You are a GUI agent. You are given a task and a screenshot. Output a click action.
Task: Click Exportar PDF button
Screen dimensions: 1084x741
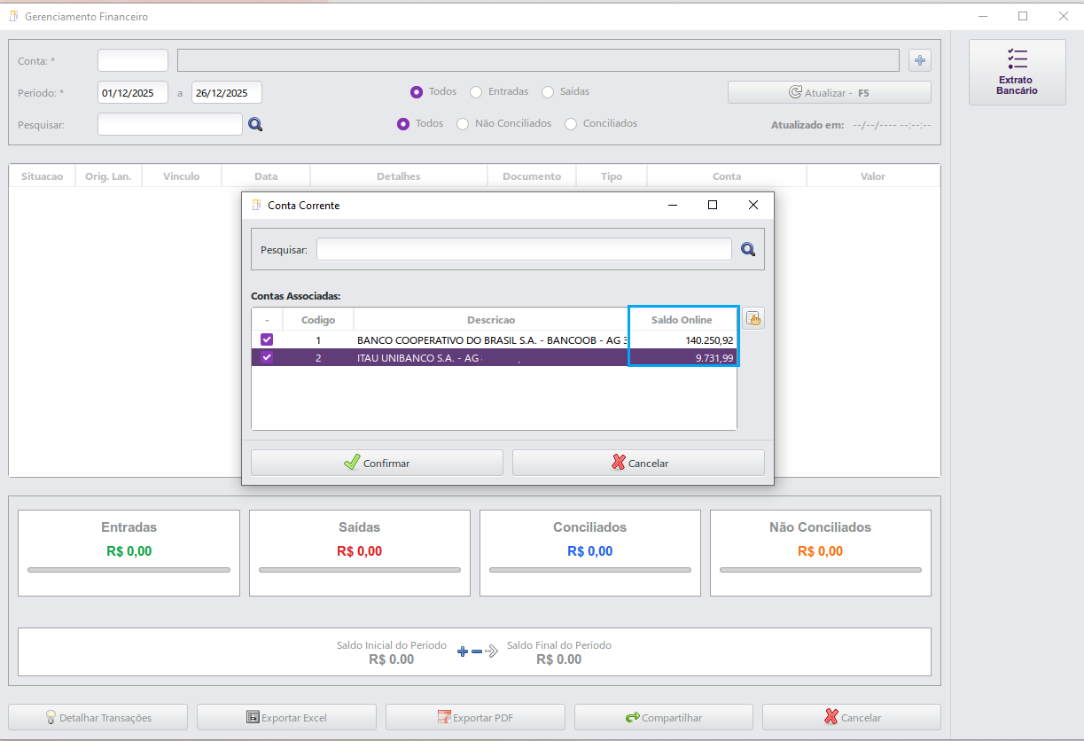tap(475, 717)
